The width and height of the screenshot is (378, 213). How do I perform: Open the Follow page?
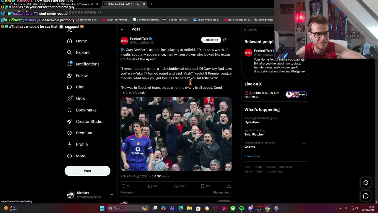click(77, 75)
